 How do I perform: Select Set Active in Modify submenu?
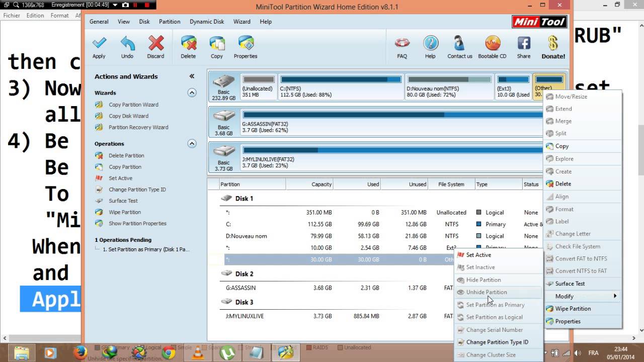tap(498, 255)
